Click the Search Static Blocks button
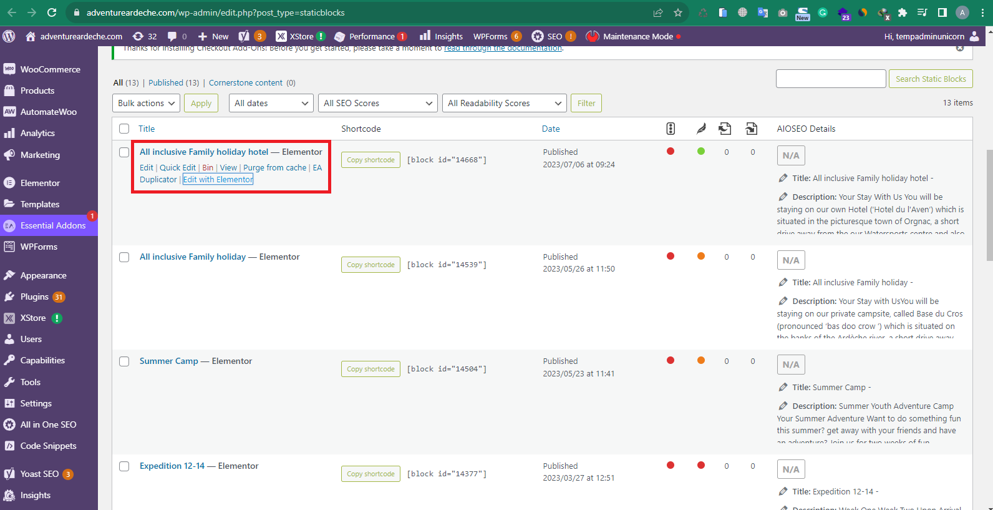Screen dimensions: 993x510 (931, 79)
